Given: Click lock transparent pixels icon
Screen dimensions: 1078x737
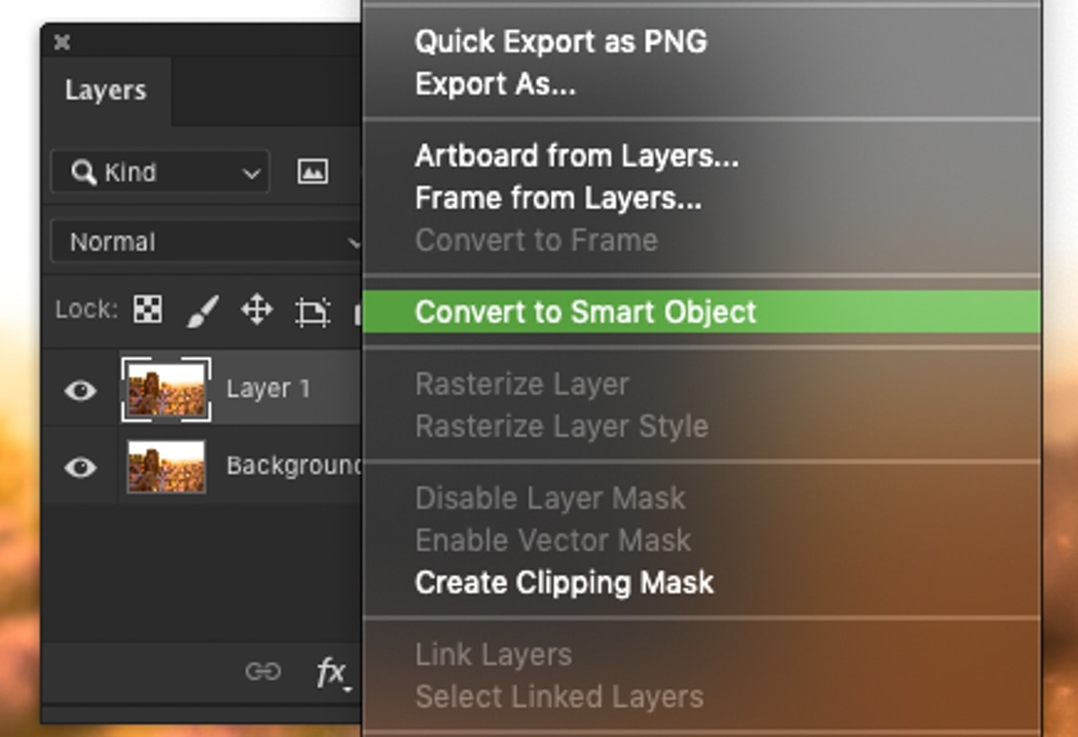Looking at the screenshot, I should [x=148, y=310].
